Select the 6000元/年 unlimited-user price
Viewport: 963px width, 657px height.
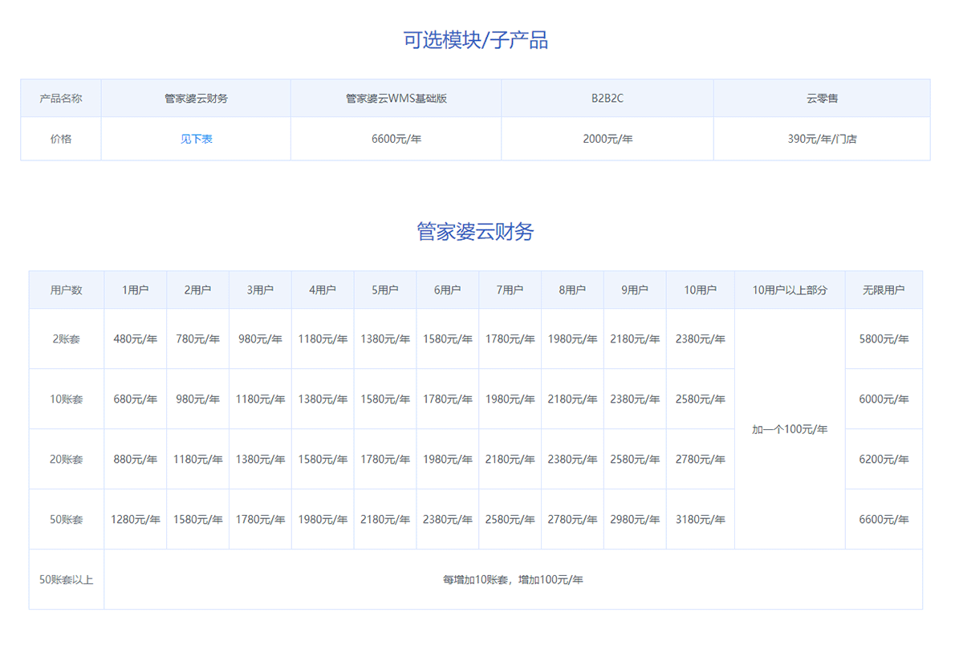884,399
